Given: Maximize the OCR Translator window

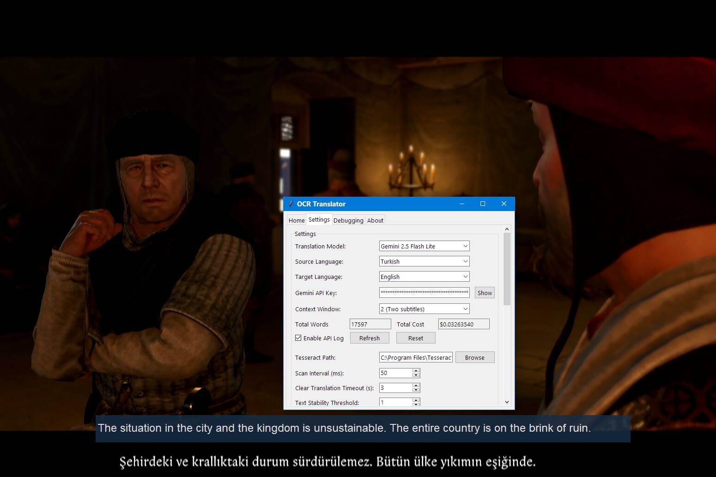Looking at the screenshot, I should point(483,204).
